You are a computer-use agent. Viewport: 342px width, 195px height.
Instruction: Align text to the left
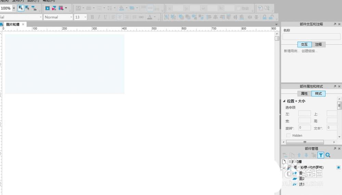(x=113, y=17)
